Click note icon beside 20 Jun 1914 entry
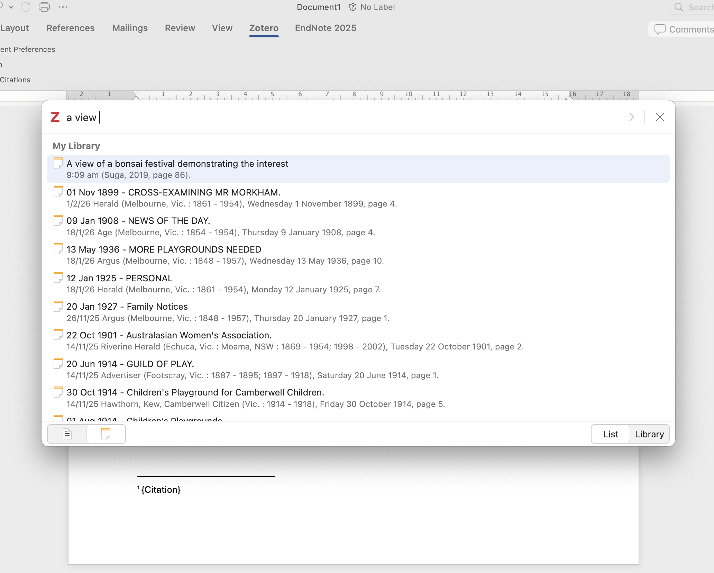 (x=58, y=363)
